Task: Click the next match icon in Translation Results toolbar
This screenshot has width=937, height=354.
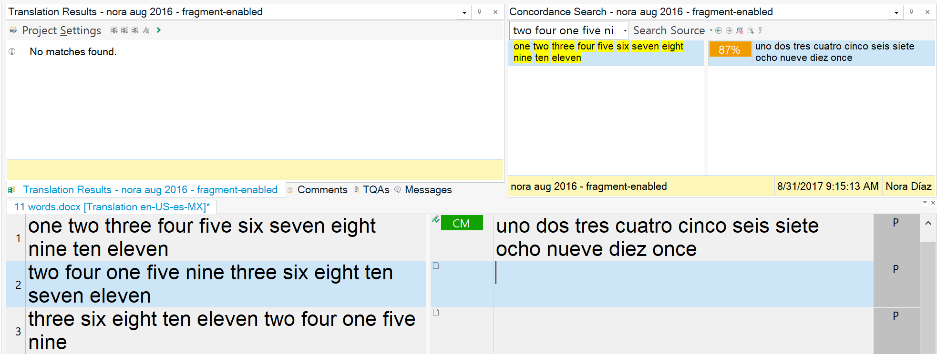Action: point(124,30)
